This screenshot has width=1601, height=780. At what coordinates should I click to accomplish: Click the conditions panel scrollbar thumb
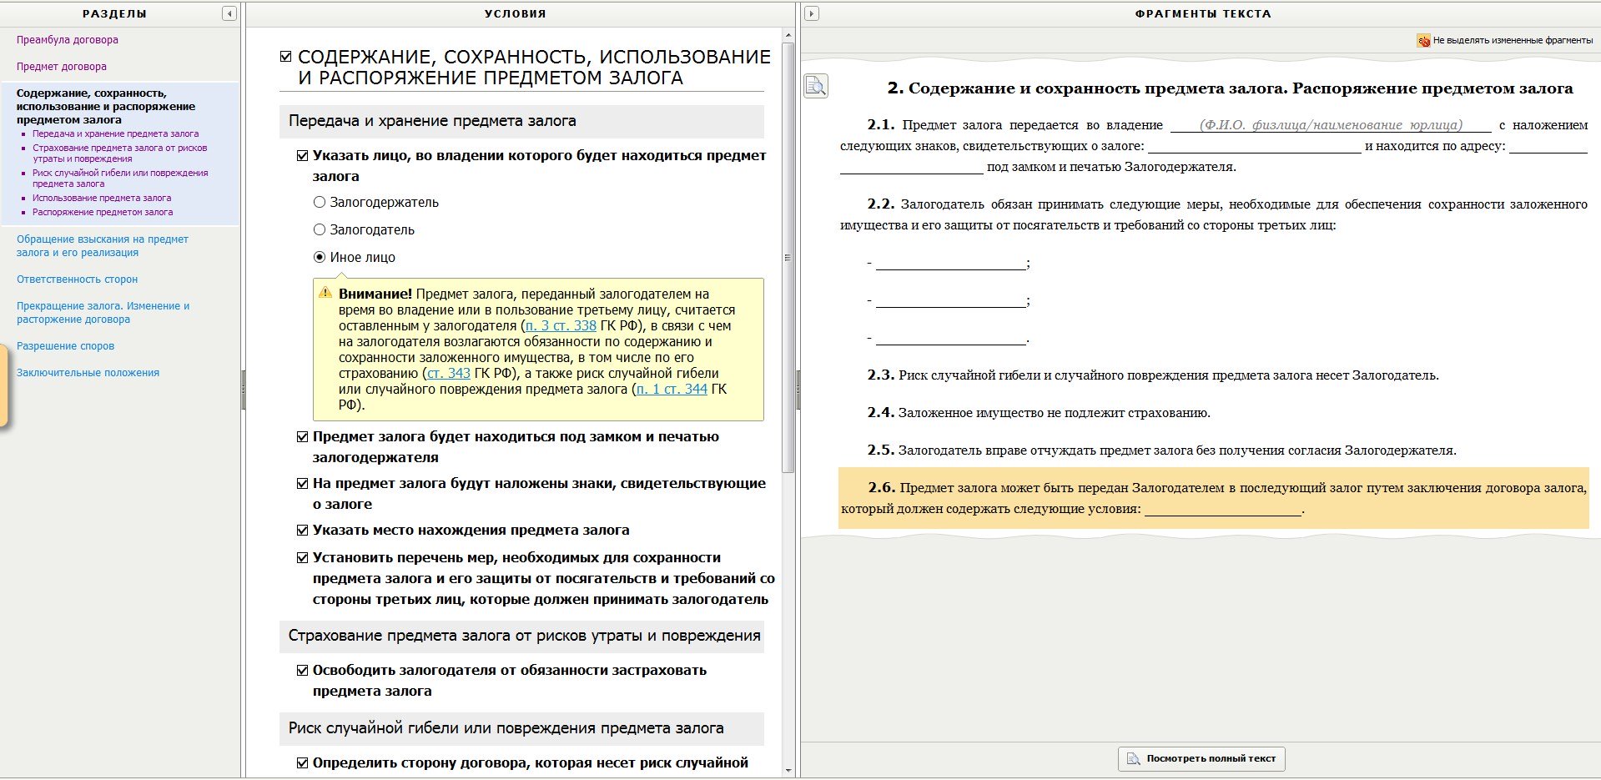[x=788, y=257]
